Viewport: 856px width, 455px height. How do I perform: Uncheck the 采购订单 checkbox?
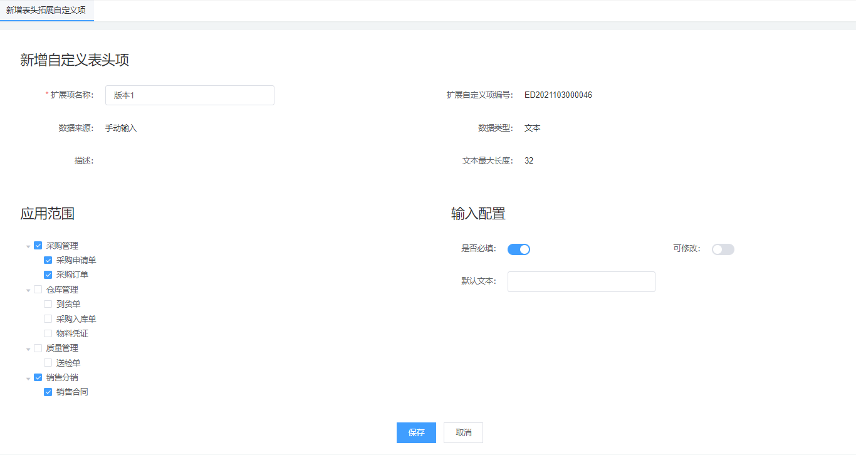coord(48,275)
